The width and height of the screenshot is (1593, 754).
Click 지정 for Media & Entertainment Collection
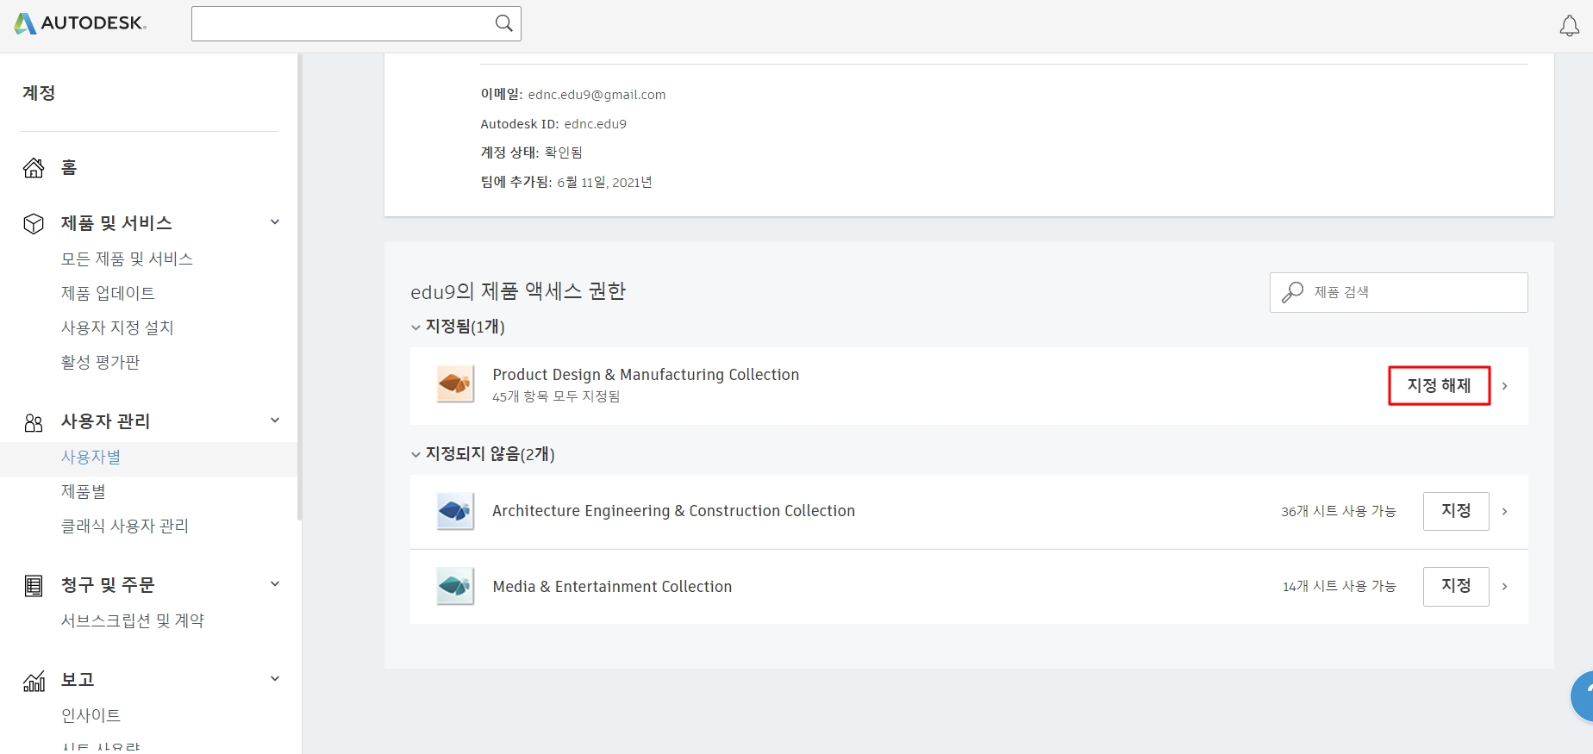coord(1456,586)
